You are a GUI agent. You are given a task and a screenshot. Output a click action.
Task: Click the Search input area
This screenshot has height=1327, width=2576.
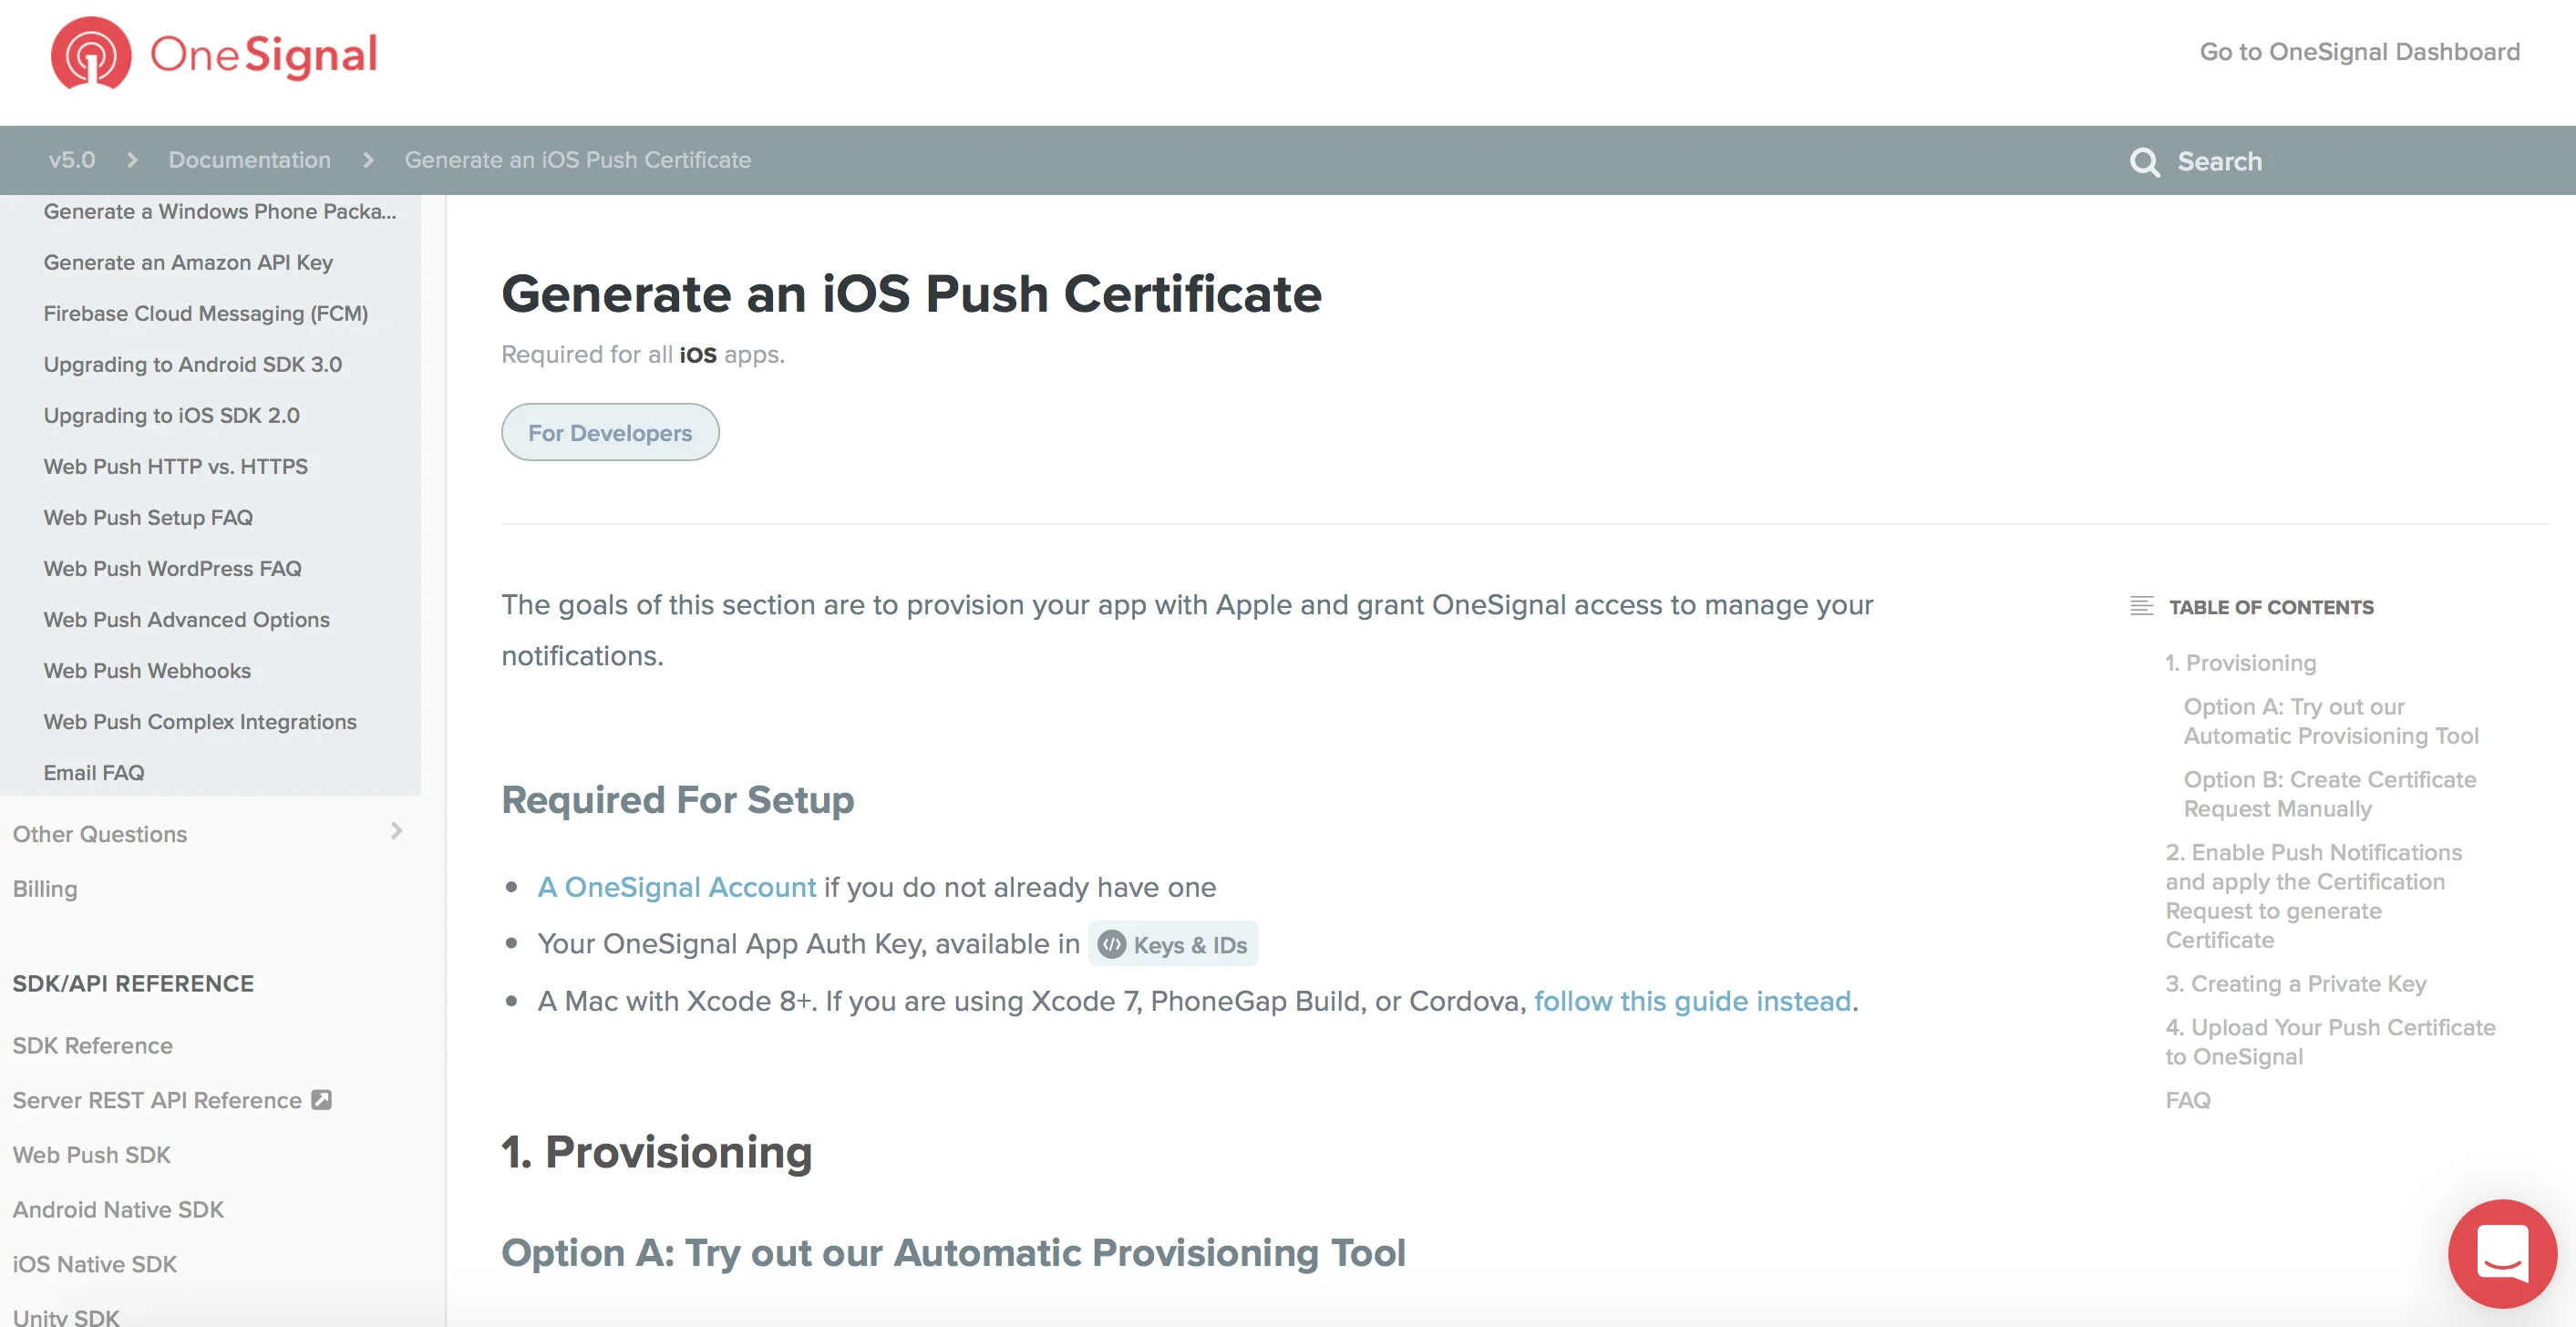point(2219,161)
